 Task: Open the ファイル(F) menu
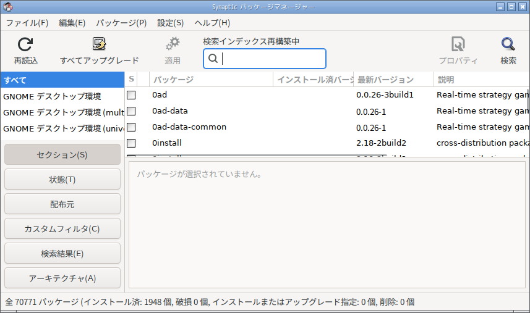click(27, 23)
